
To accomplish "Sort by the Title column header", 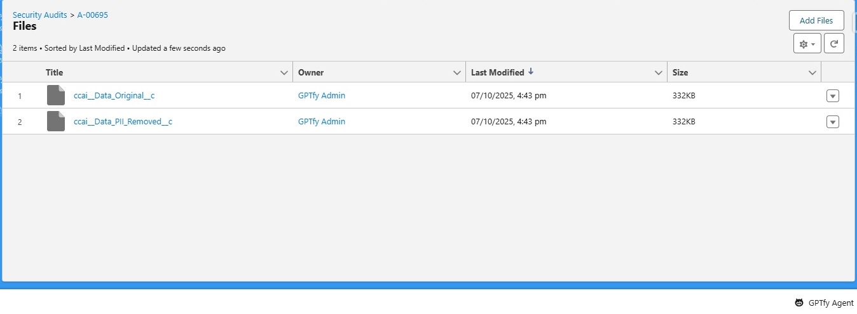I will (55, 73).
